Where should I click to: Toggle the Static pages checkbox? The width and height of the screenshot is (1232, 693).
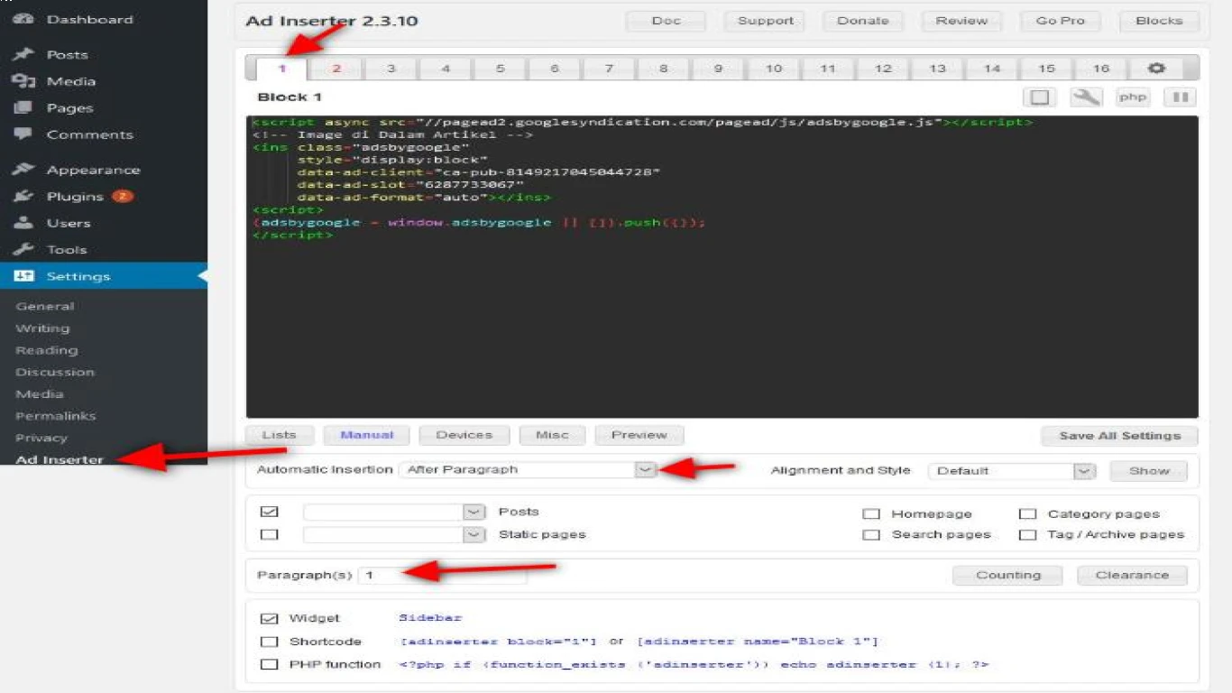coord(269,534)
